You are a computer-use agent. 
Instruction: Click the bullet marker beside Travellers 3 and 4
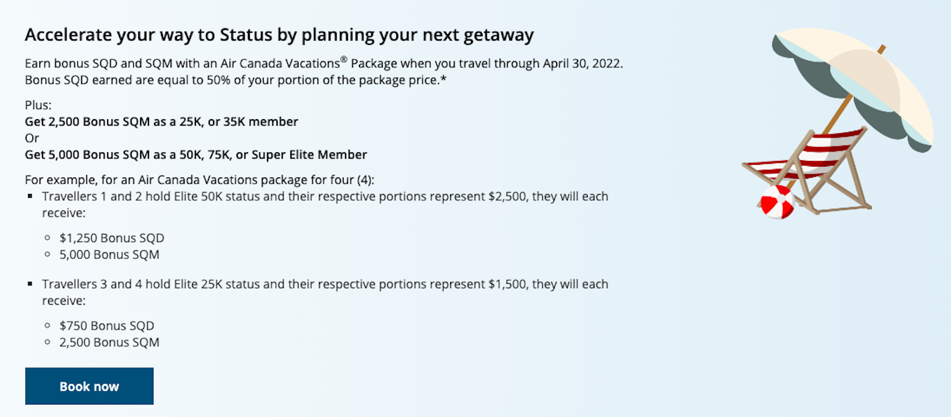(x=29, y=285)
